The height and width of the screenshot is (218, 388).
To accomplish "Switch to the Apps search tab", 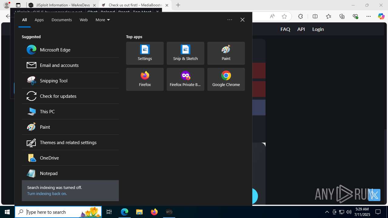I will [x=39, y=20].
